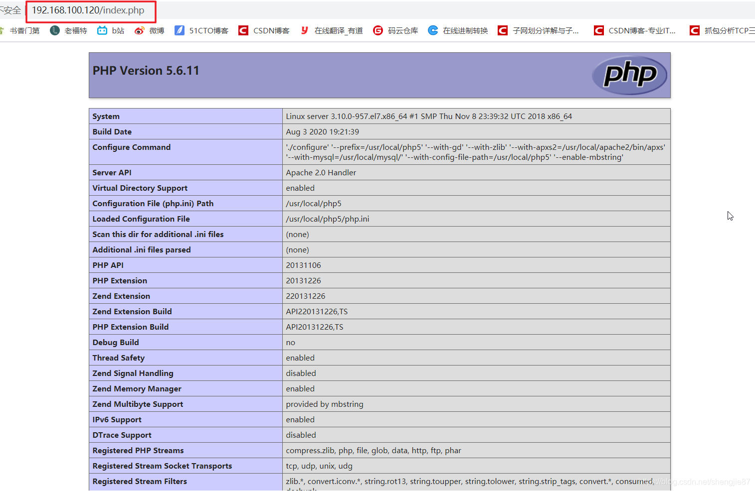Click the 'provided by mbstring' value
755x491 pixels.
click(x=325, y=404)
